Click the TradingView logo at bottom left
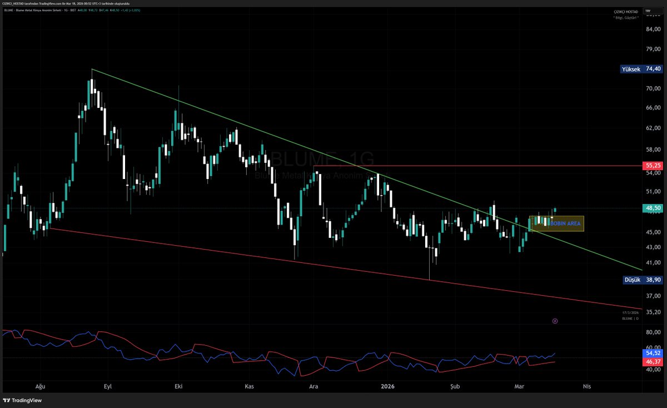The image size is (667, 408). pyautogui.click(x=23, y=400)
